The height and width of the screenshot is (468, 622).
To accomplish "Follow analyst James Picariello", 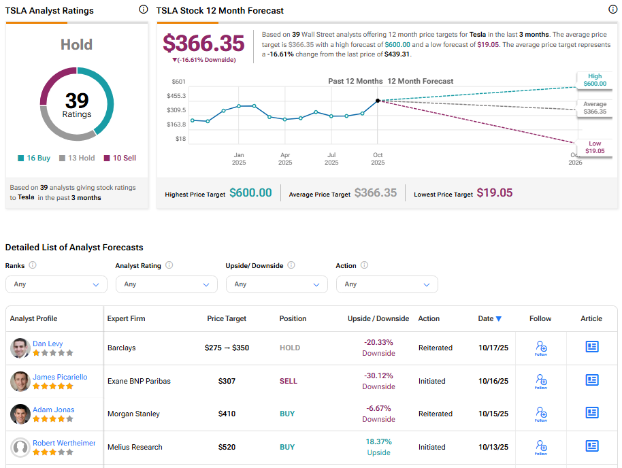I will 541,381.
